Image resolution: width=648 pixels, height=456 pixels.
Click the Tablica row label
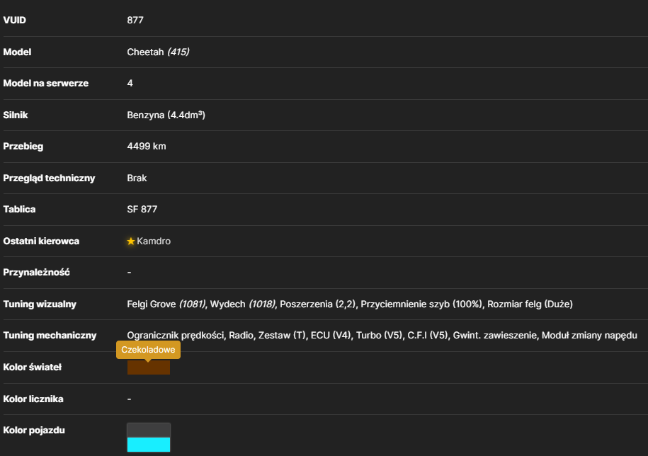19,210
